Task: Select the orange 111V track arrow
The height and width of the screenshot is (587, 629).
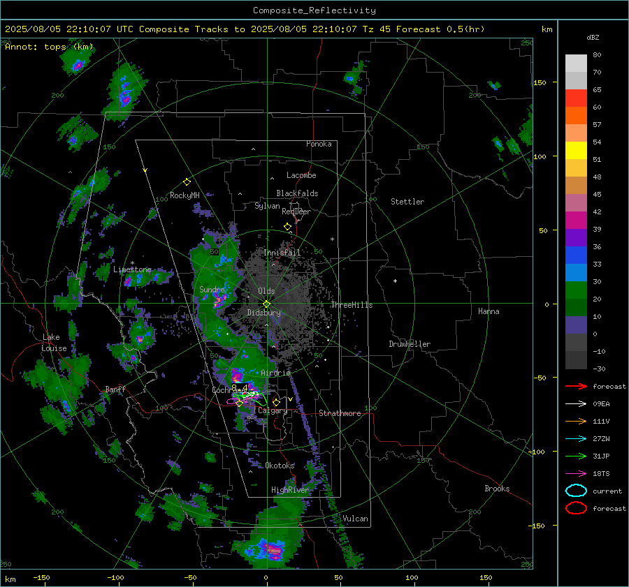Action: point(576,421)
